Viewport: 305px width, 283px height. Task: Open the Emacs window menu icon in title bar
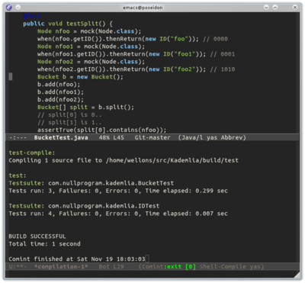click(9, 8)
